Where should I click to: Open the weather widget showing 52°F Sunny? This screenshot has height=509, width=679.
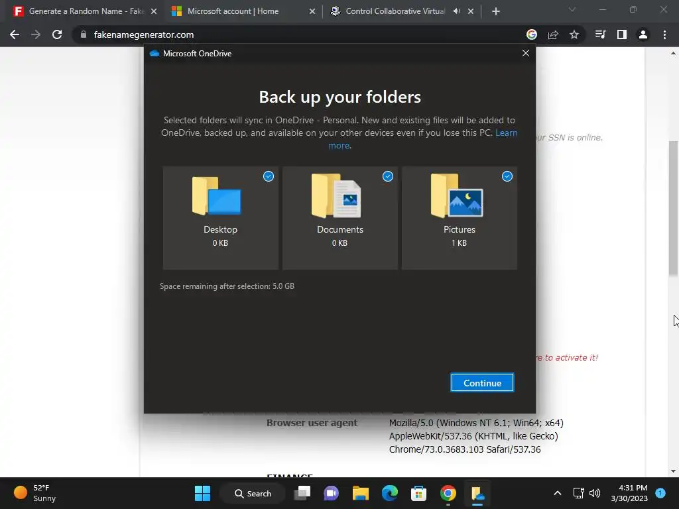pyautogui.click(x=36, y=493)
